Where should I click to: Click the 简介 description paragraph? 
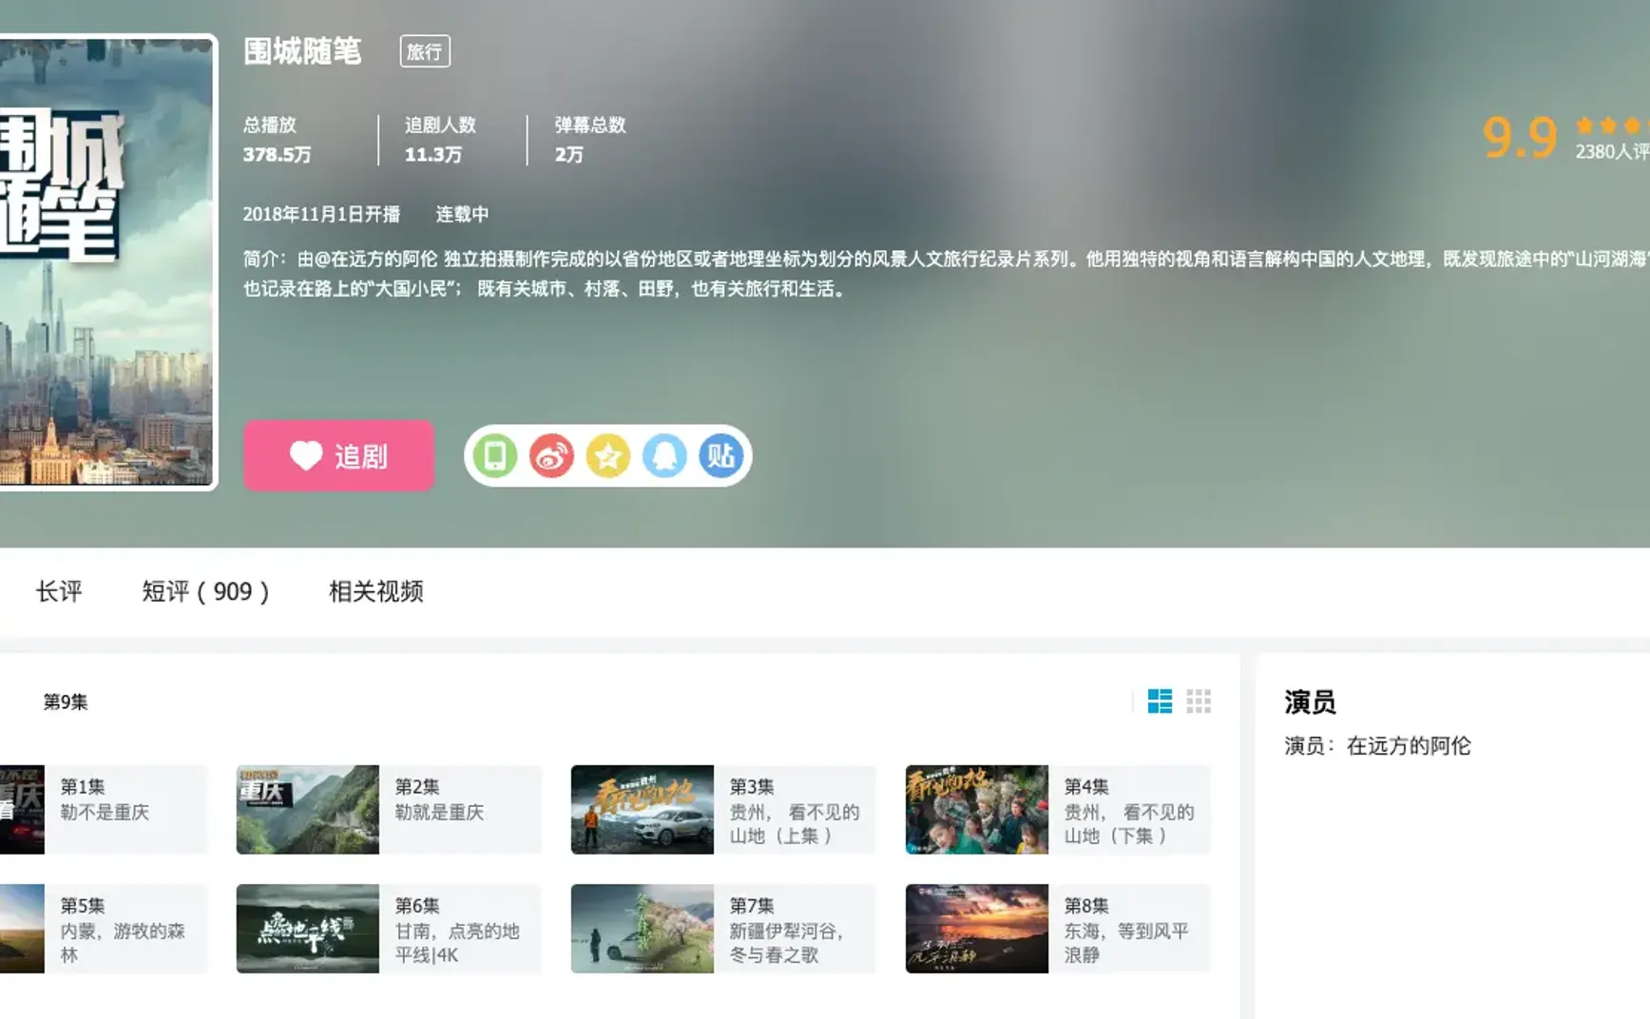pos(946,274)
